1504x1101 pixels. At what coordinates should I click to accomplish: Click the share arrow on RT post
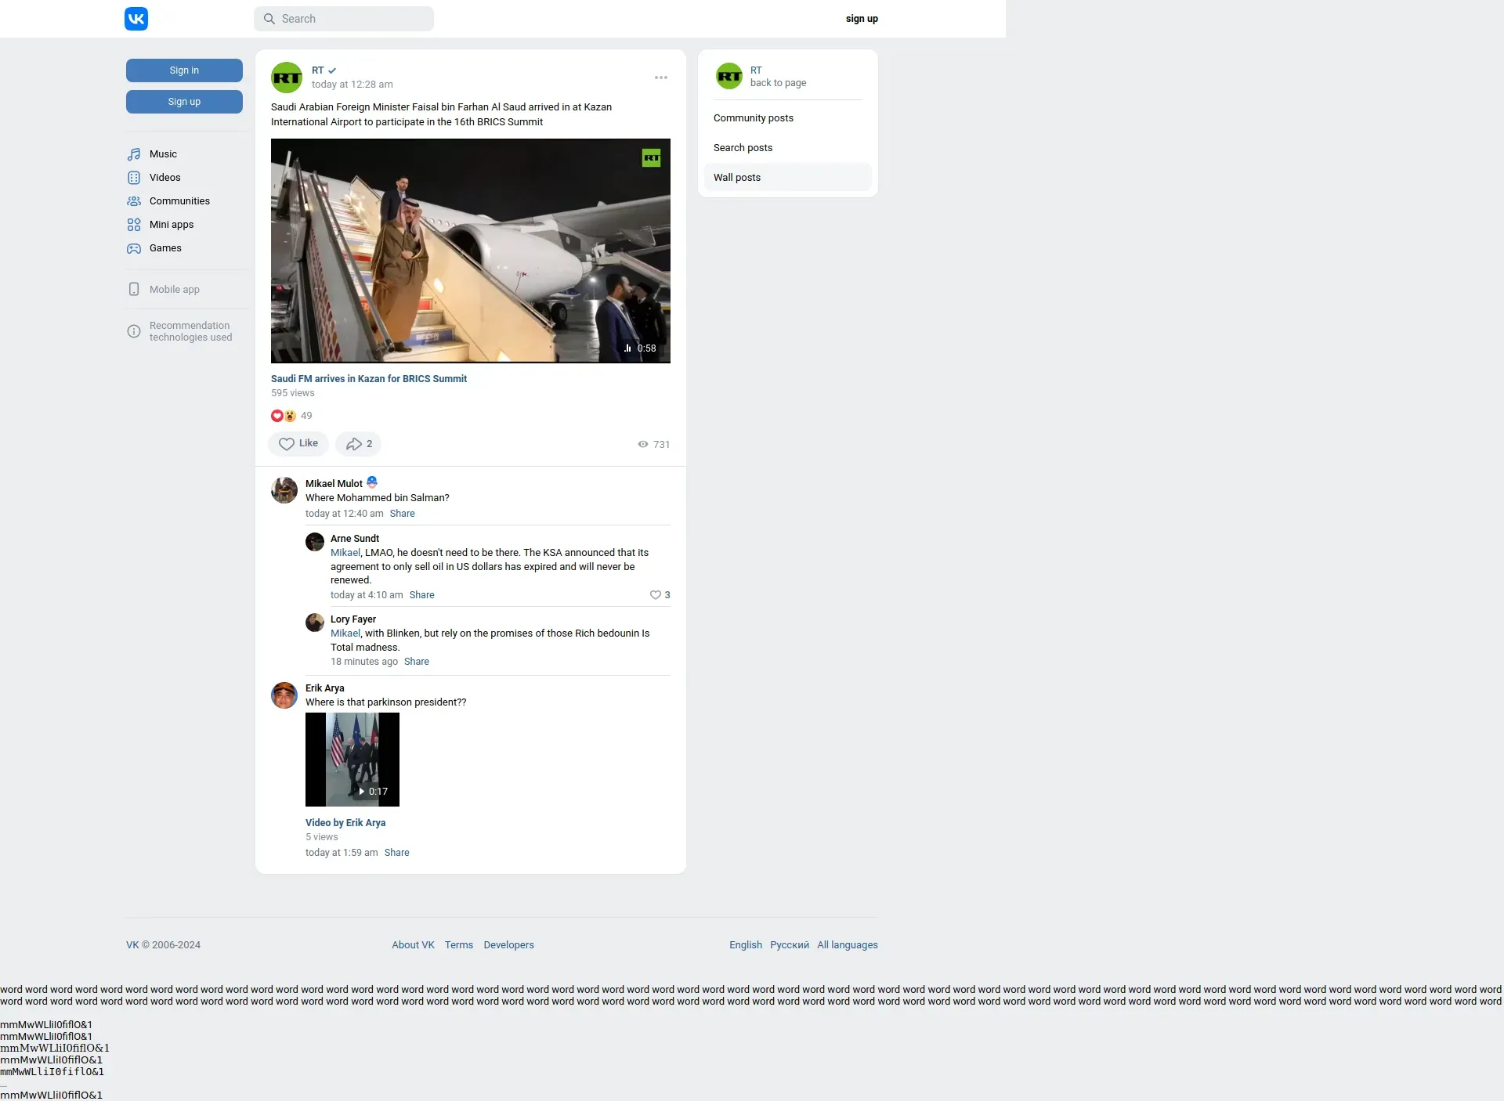358,444
